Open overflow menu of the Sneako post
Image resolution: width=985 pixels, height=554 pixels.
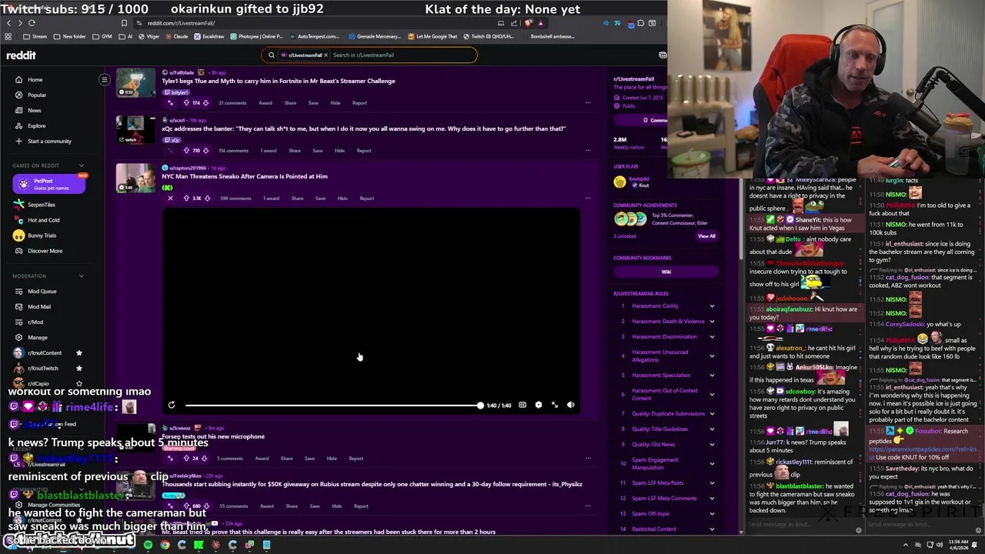click(588, 198)
